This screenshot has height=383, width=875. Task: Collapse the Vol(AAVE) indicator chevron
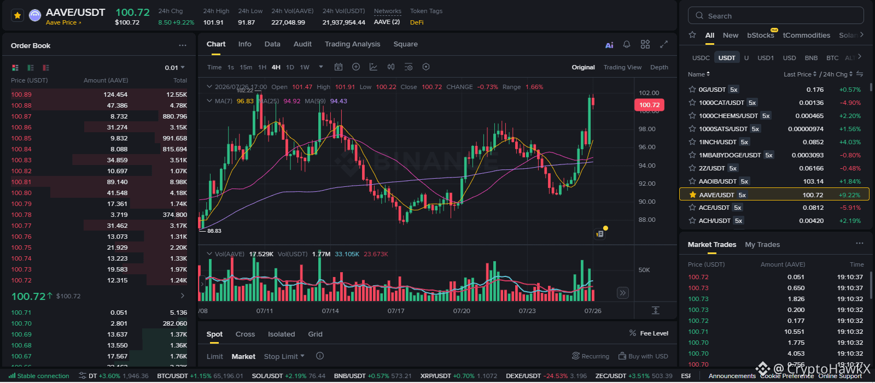[x=209, y=254]
